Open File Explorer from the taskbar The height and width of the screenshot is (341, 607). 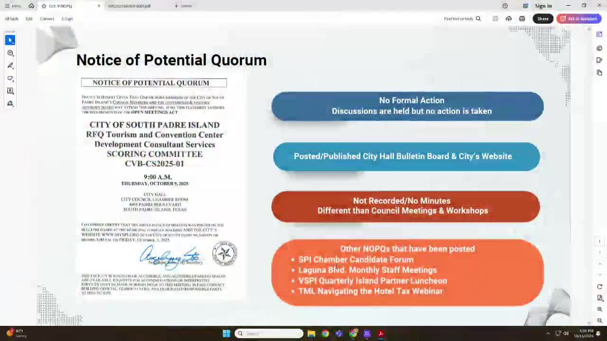pyautogui.click(x=311, y=333)
